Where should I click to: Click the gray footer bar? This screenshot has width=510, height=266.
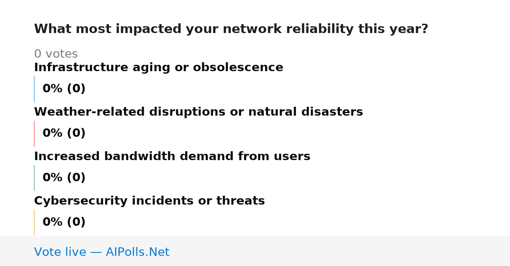pyautogui.click(x=255, y=251)
